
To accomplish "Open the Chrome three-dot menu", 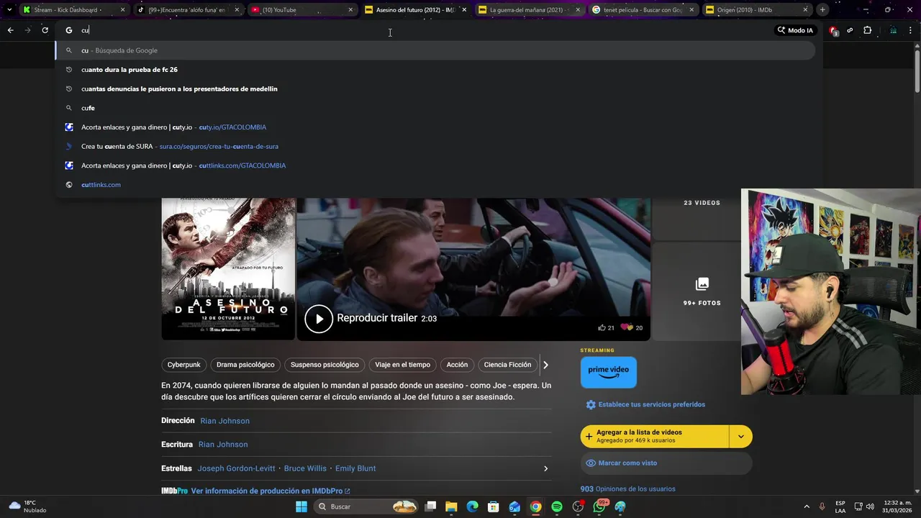I will click(x=911, y=30).
